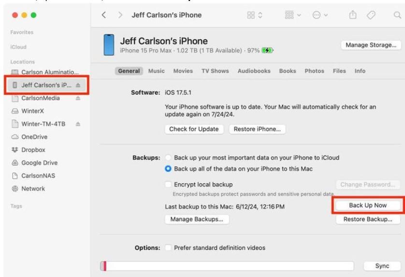The height and width of the screenshot is (277, 405).
Task: Open Dropbox in the sidebar
Action: click(x=33, y=150)
